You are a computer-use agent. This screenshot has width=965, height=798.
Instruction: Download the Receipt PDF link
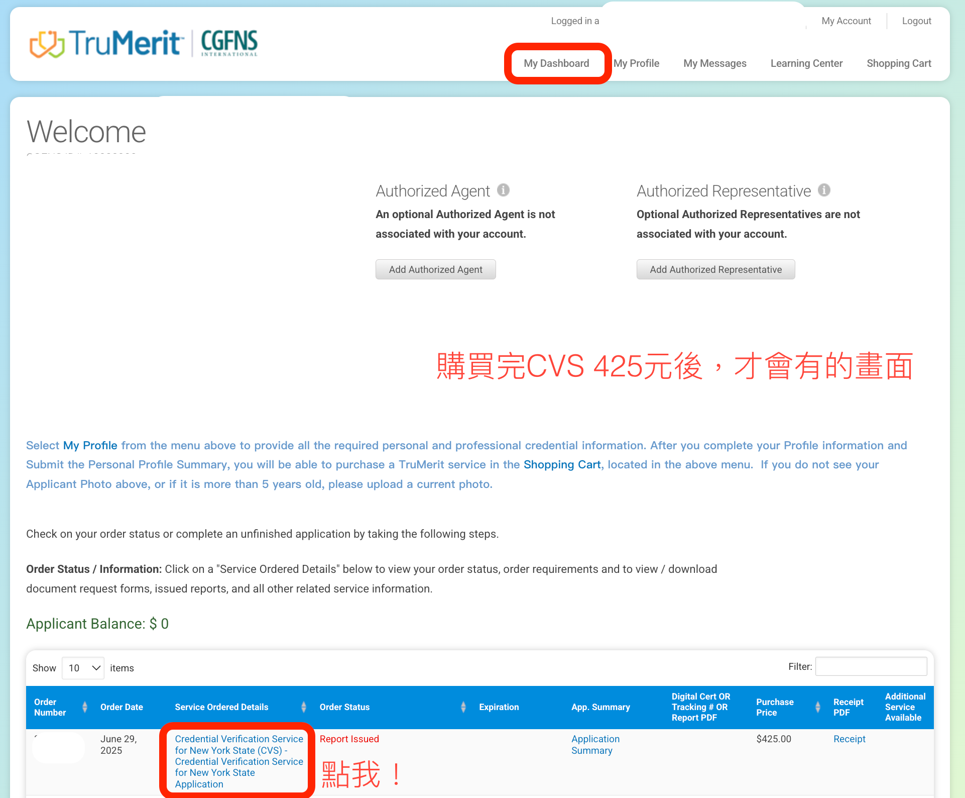coord(849,739)
